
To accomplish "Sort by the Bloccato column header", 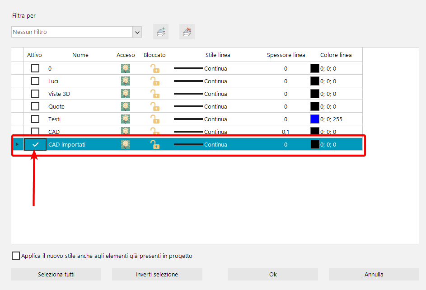I will tap(154, 55).
